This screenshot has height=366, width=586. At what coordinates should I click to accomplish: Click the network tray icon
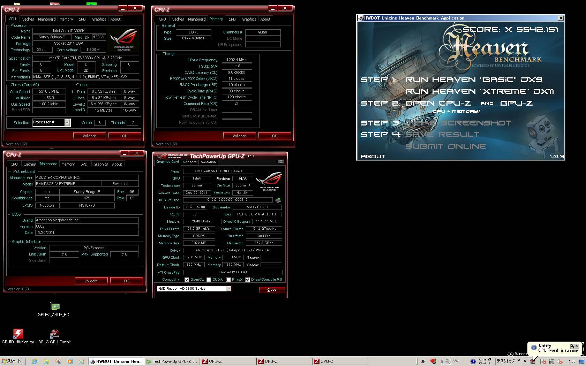pyautogui.click(x=551, y=361)
